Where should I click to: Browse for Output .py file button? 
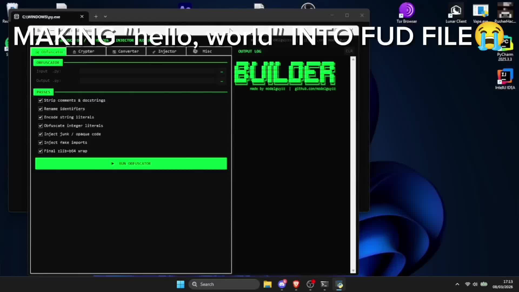click(222, 81)
